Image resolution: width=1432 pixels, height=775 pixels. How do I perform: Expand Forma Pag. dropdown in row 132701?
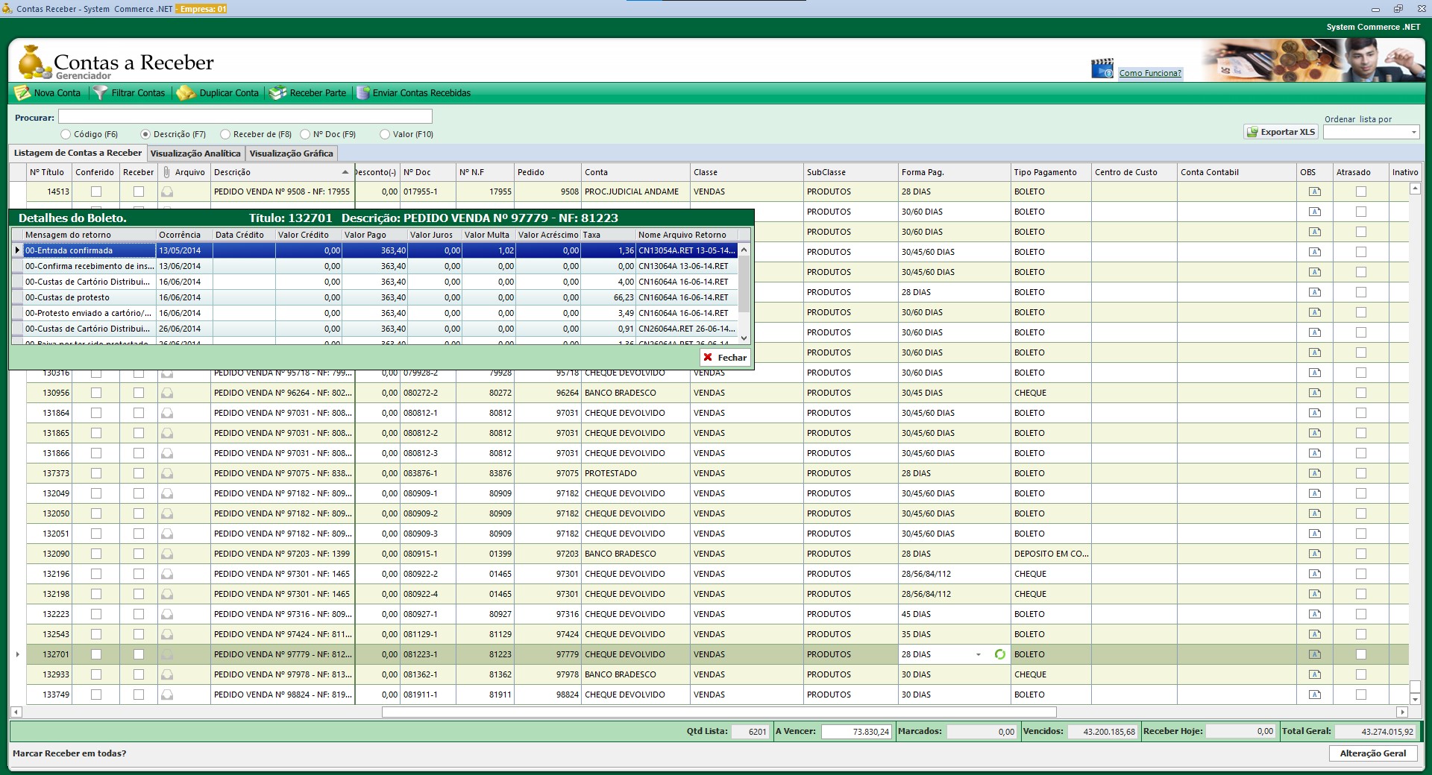pos(978,654)
